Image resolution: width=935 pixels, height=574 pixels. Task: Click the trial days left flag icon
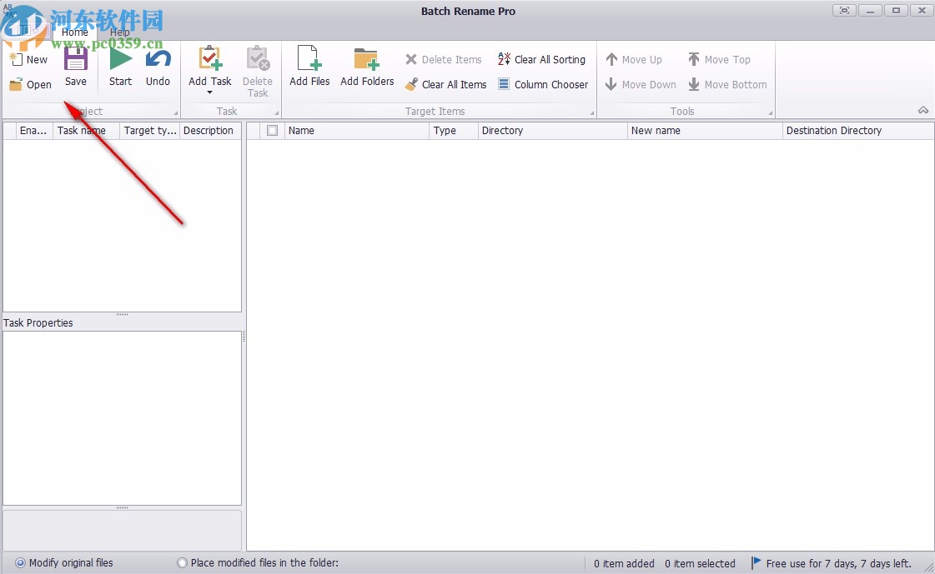[757, 562]
